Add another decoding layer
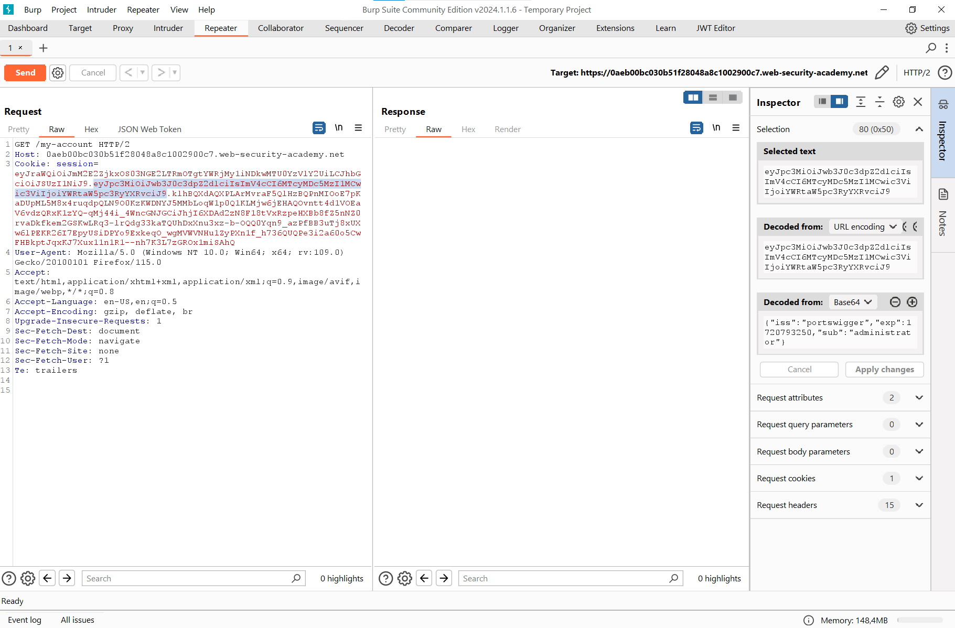Screen dimensions: 955x628 (x=912, y=302)
